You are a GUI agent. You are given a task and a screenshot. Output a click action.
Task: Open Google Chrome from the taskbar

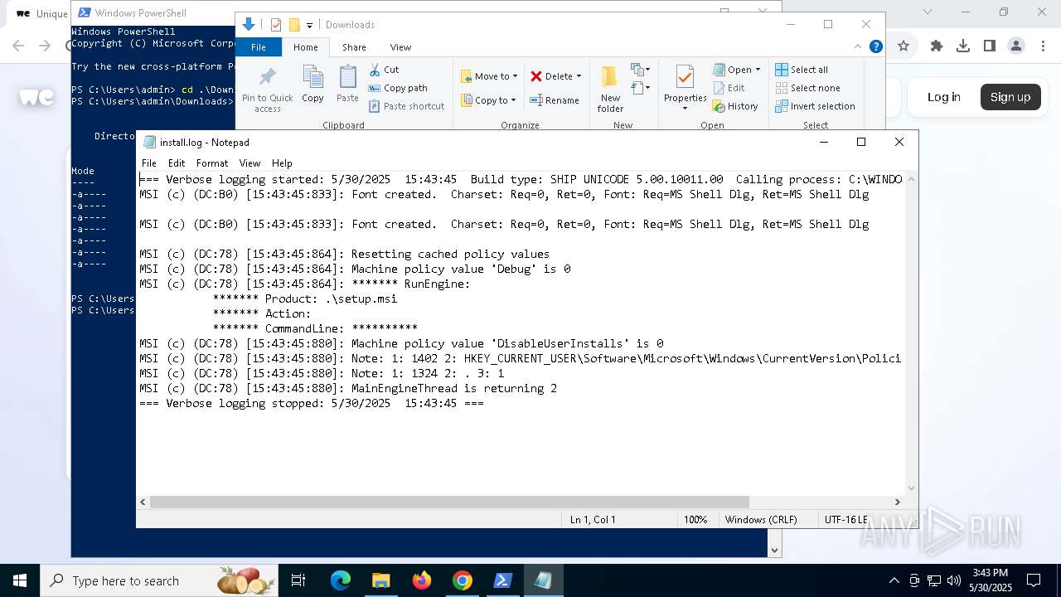[463, 580]
